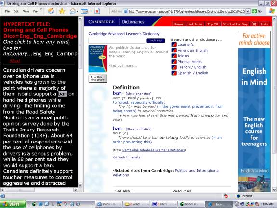Open the Politics and International Relations link
277x208 pixels.
point(166,173)
